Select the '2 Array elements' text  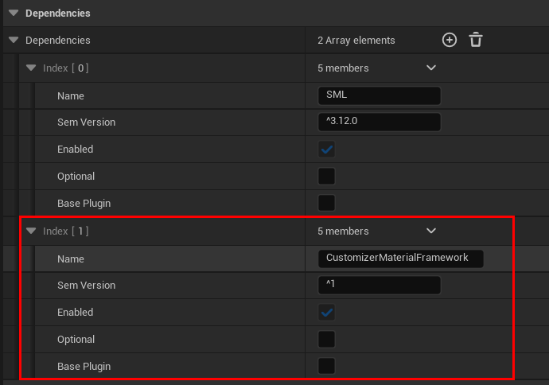coord(356,41)
